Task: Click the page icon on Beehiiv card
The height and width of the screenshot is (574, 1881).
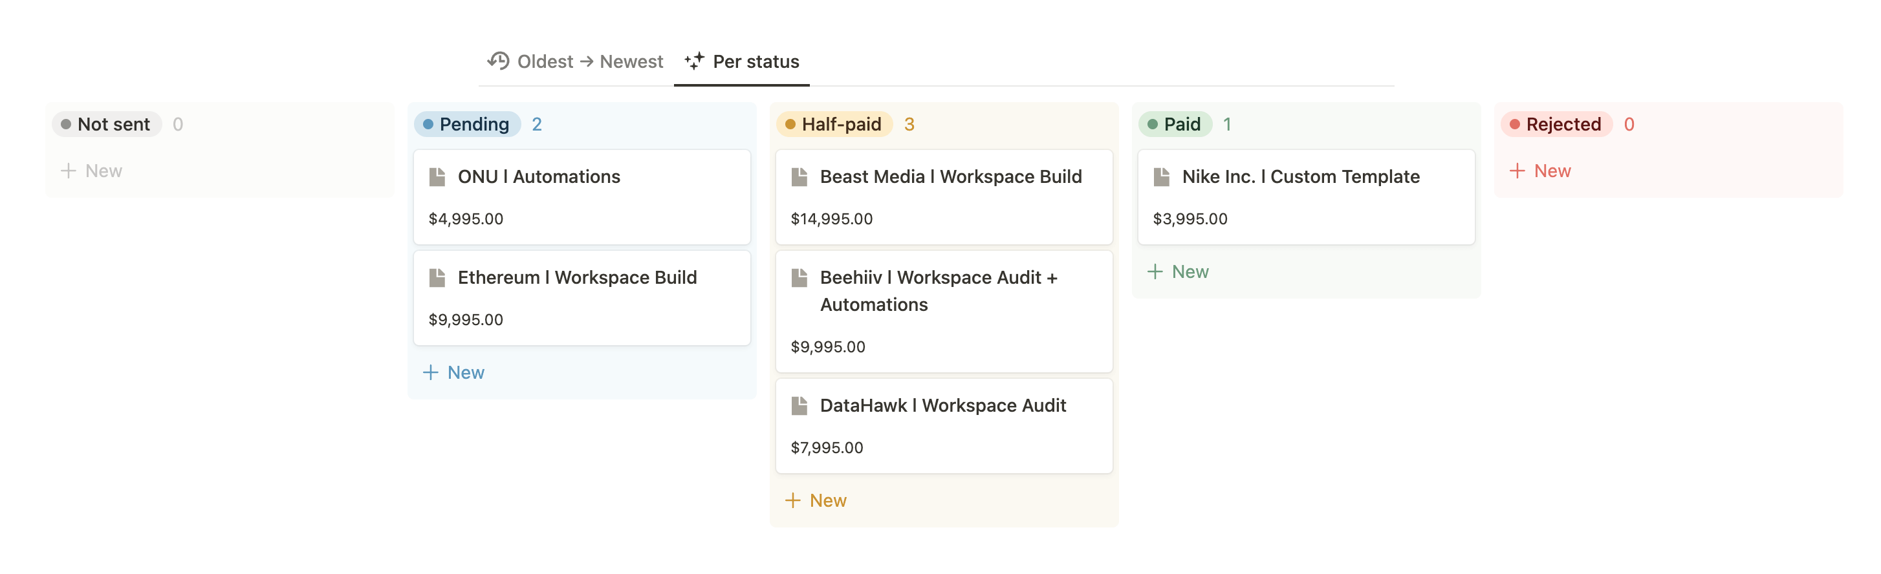Action: point(799,277)
